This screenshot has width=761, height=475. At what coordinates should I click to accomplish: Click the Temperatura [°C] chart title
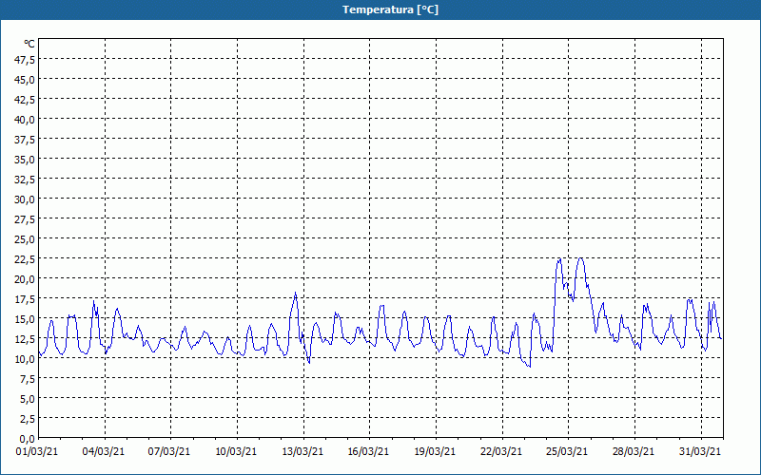(x=390, y=9)
